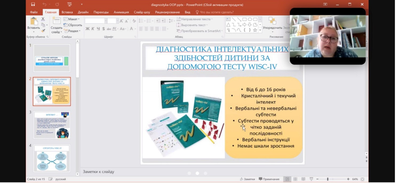Viewport: 396px width, 183px height.
Task: Justify the paragraph text
Action: 157,29
